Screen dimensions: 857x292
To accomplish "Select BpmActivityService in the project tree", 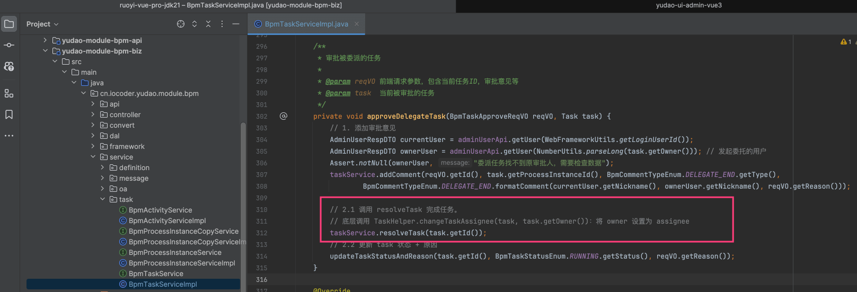I will pyautogui.click(x=160, y=210).
